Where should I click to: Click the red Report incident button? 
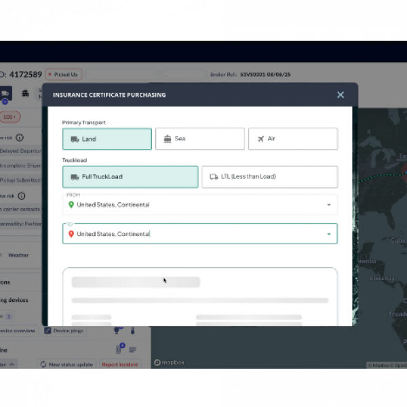119,364
